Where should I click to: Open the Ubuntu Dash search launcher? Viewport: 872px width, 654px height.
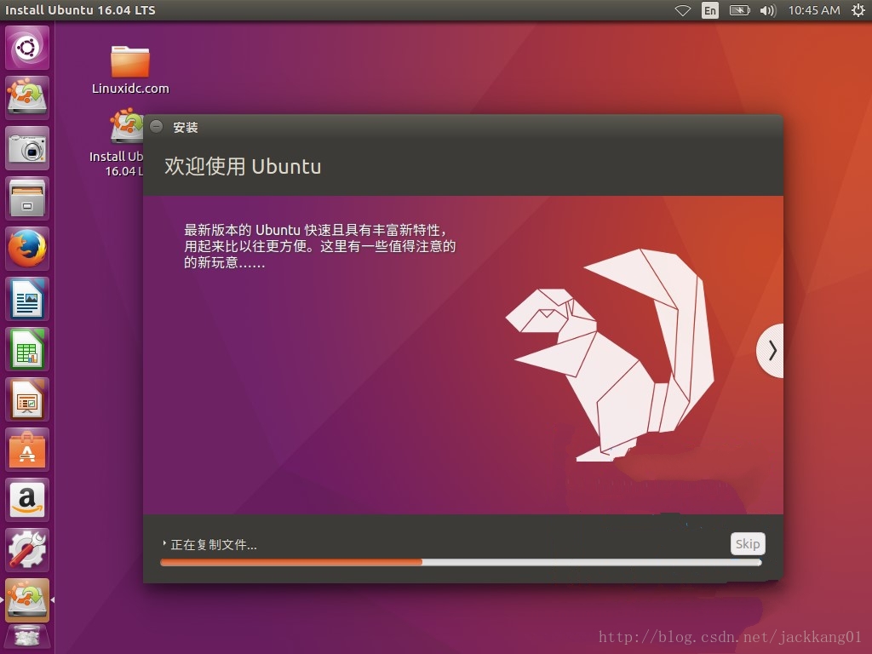click(27, 48)
